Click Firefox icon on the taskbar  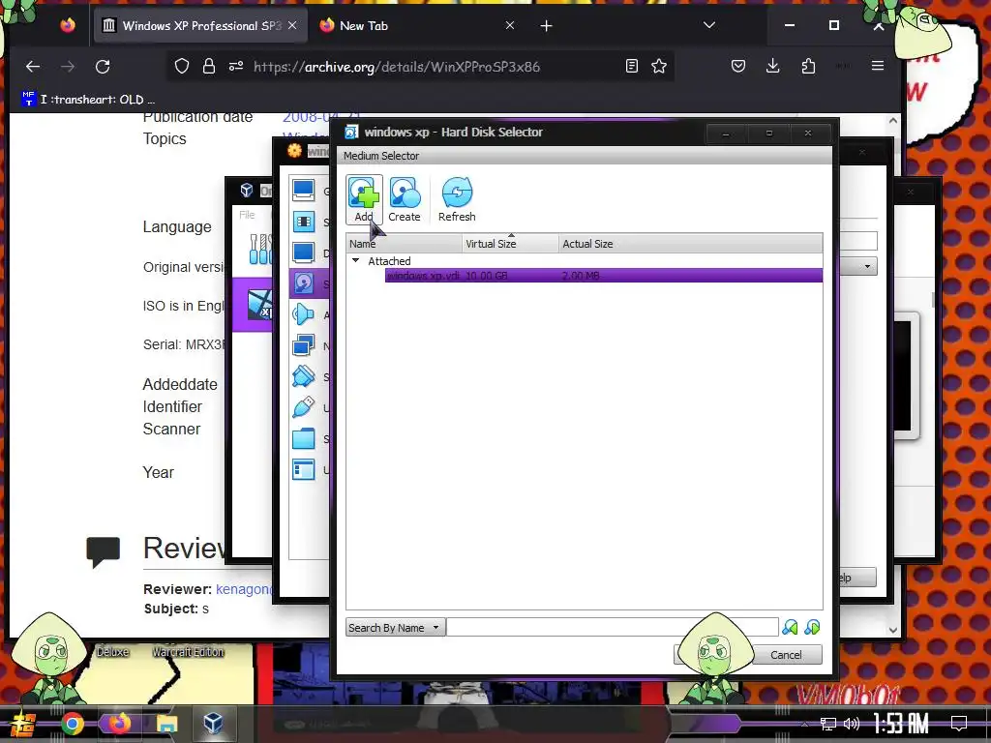pos(119,724)
